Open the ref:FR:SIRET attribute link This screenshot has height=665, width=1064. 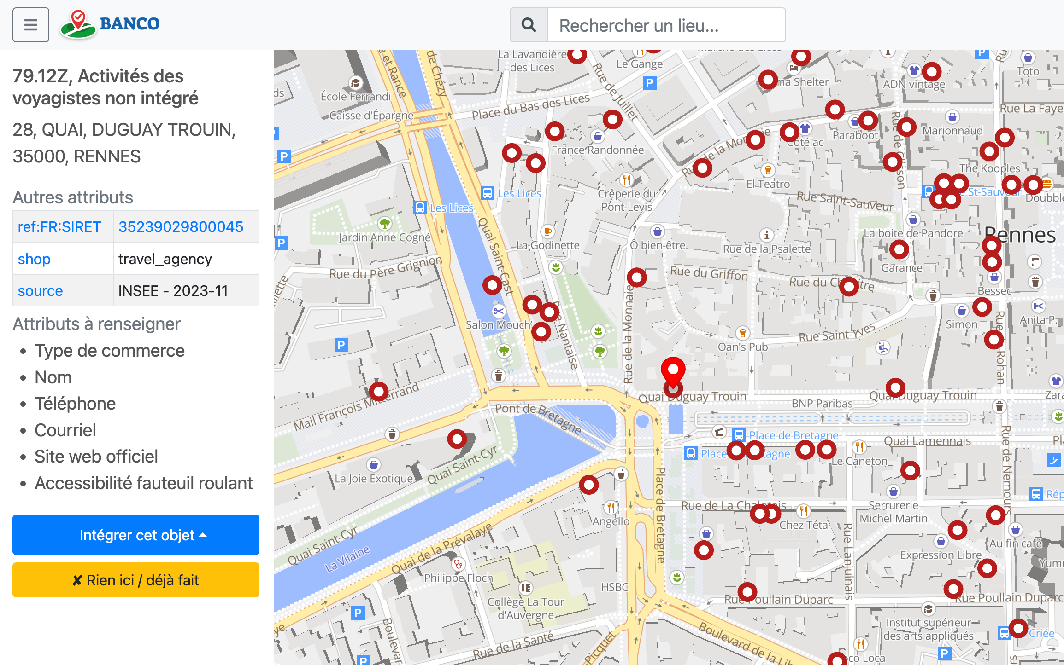click(59, 227)
